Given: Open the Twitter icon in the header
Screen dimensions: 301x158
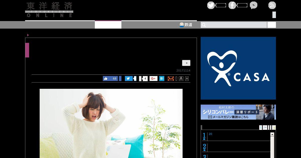Looking at the screenshot, I should click(211, 5).
